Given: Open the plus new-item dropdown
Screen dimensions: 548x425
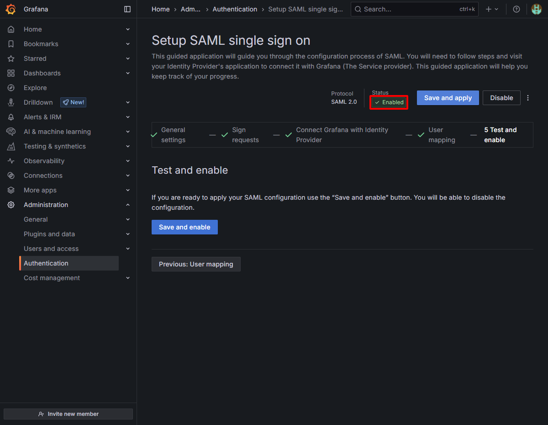Looking at the screenshot, I should click(492, 9).
